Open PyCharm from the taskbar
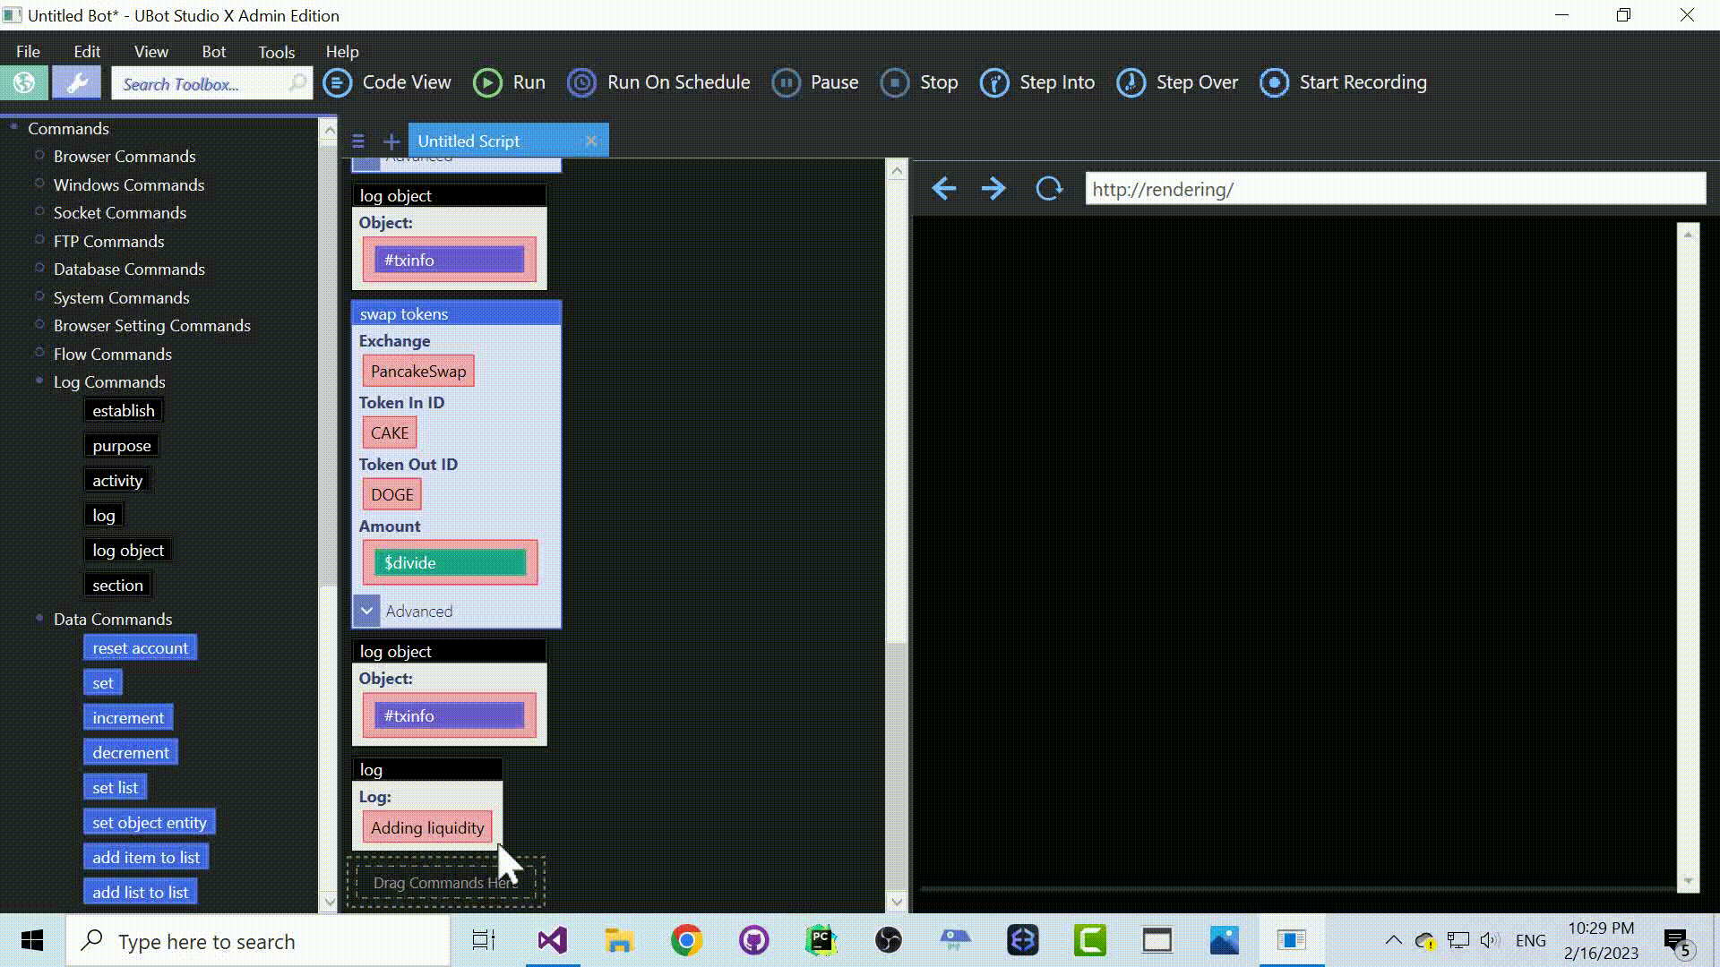The image size is (1720, 967). pos(821,940)
